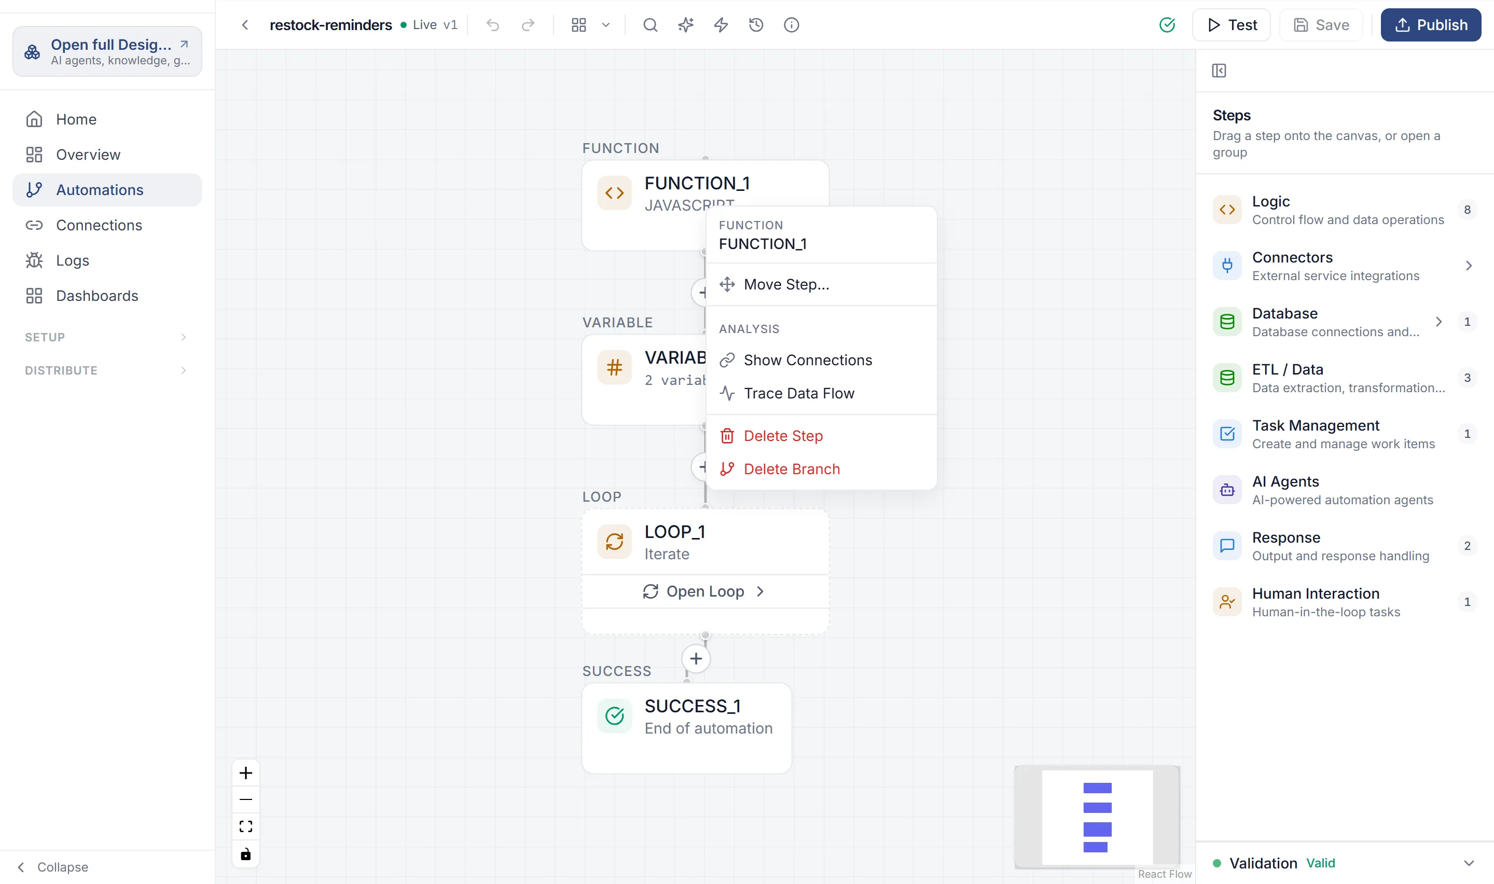Click the redo icon in toolbar

click(x=528, y=25)
